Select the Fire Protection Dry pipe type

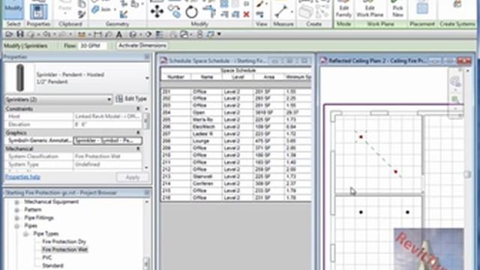click(x=64, y=241)
